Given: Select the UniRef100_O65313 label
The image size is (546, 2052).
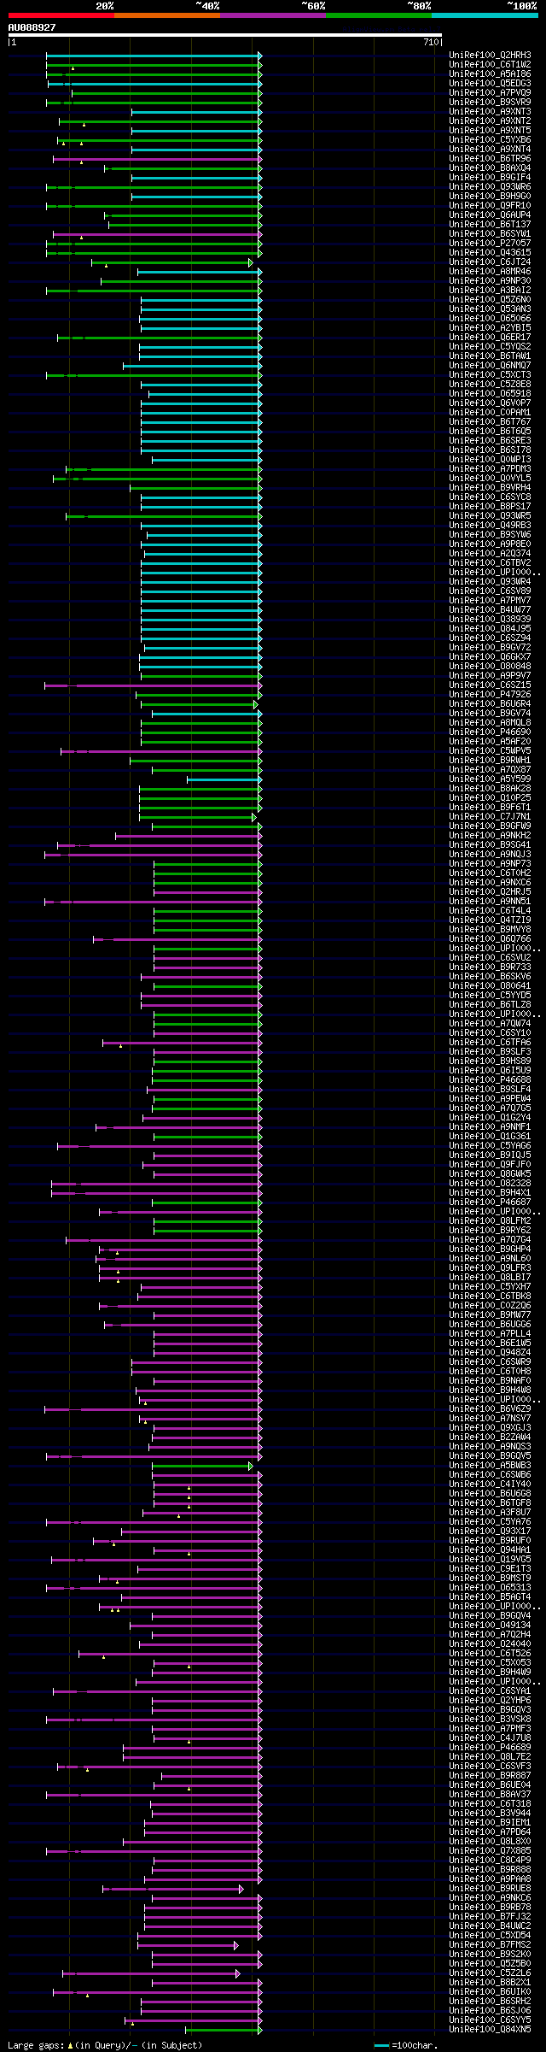Looking at the screenshot, I should pos(490,1588).
